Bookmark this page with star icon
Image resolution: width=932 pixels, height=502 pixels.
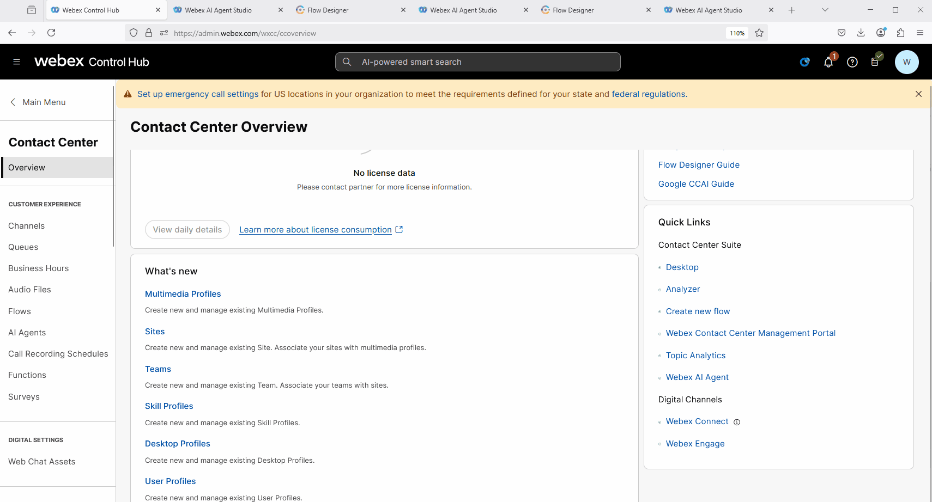pyautogui.click(x=759, y=33)
